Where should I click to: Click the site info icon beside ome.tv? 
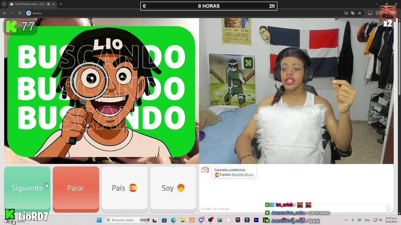[x=29, y=13]
